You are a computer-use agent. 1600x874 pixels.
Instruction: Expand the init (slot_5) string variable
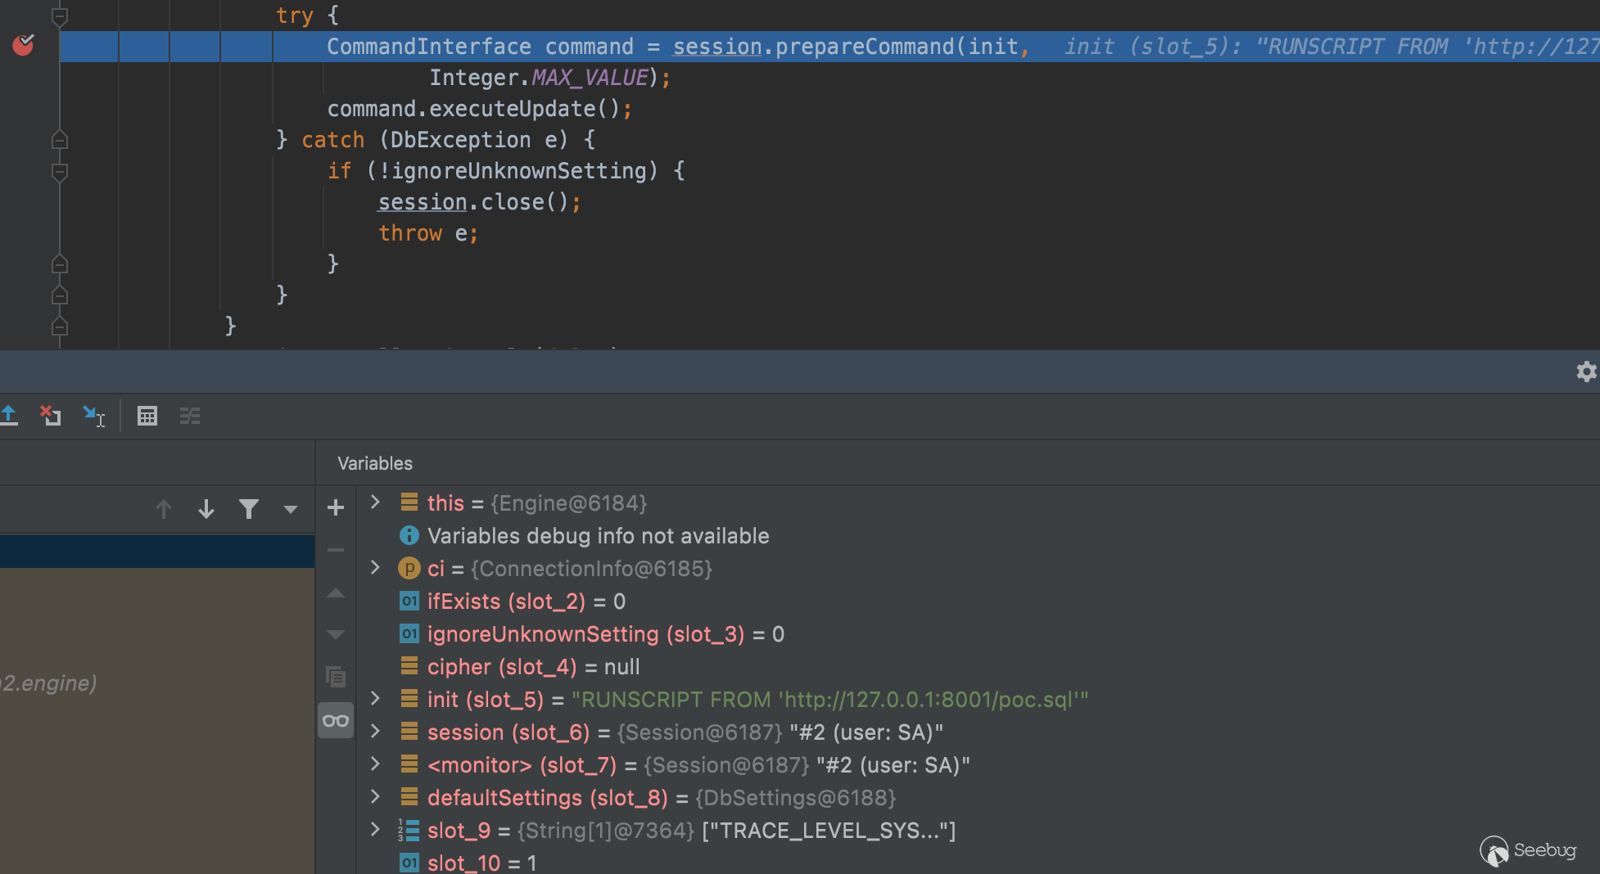point(375,699)
